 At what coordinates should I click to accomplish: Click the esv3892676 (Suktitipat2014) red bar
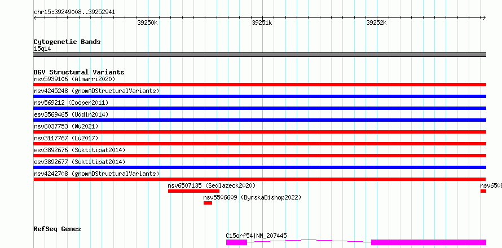pyautogui.click(x=259, y=156)
